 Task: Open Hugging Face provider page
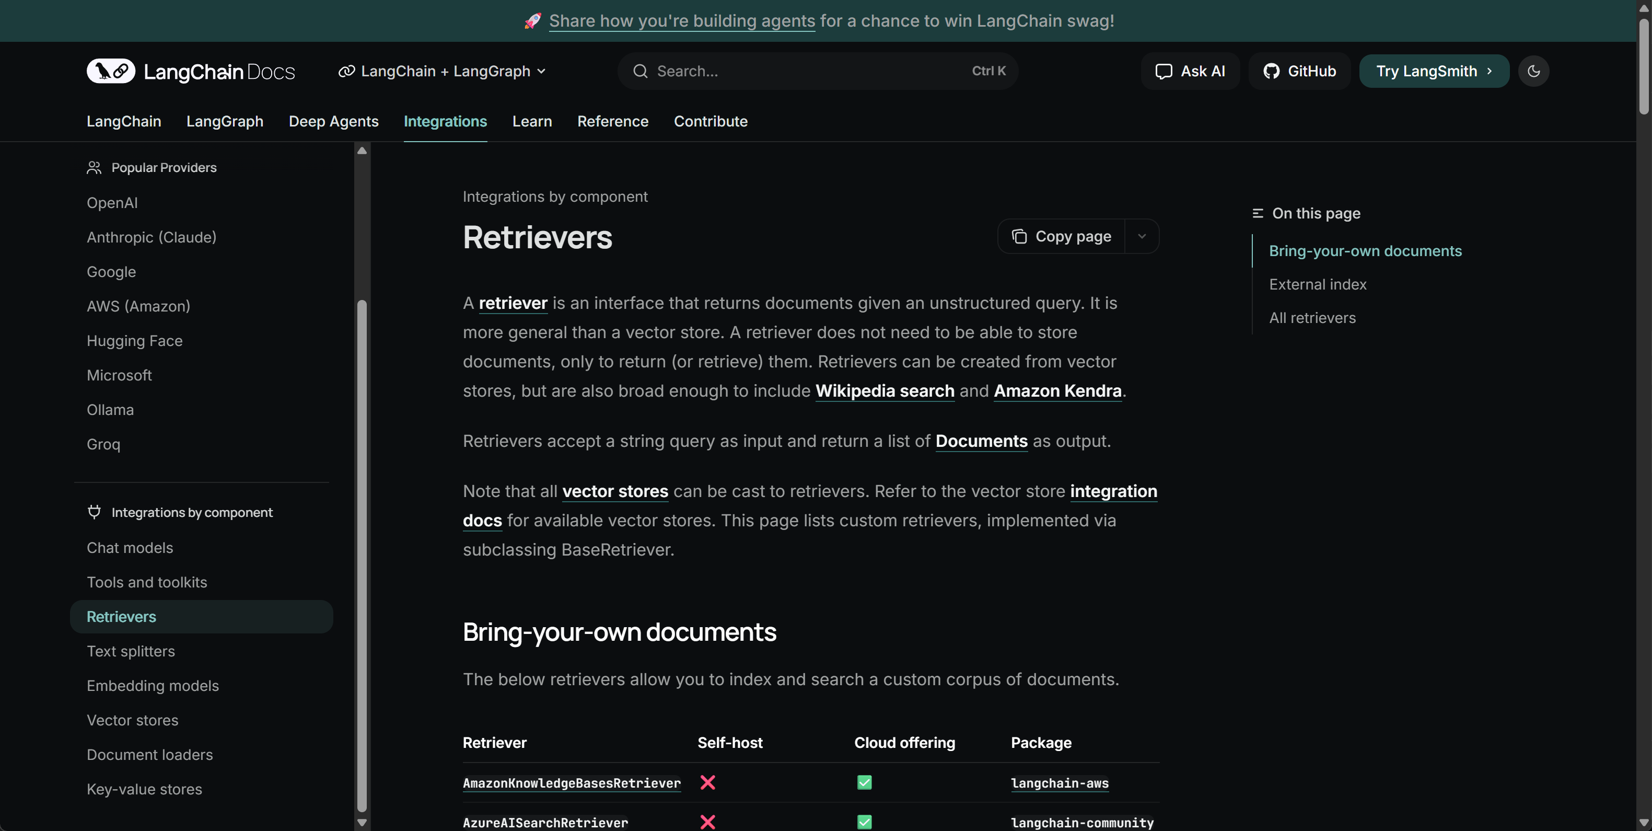point(135,341)
